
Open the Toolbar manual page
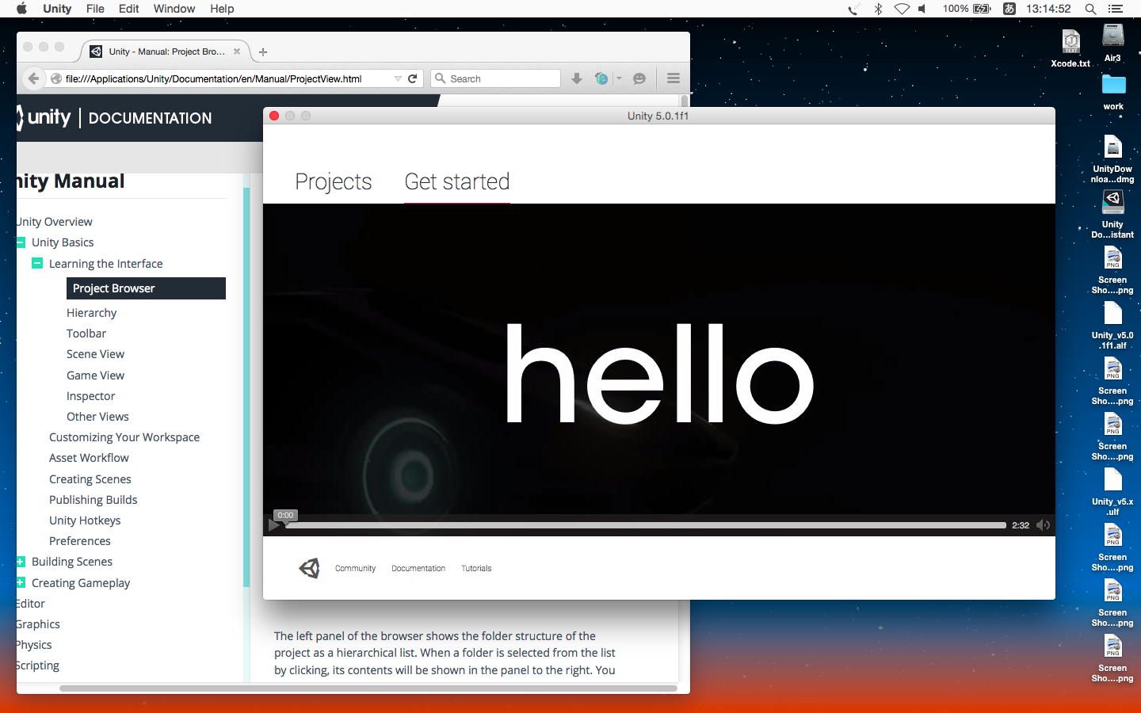point(86,334)
